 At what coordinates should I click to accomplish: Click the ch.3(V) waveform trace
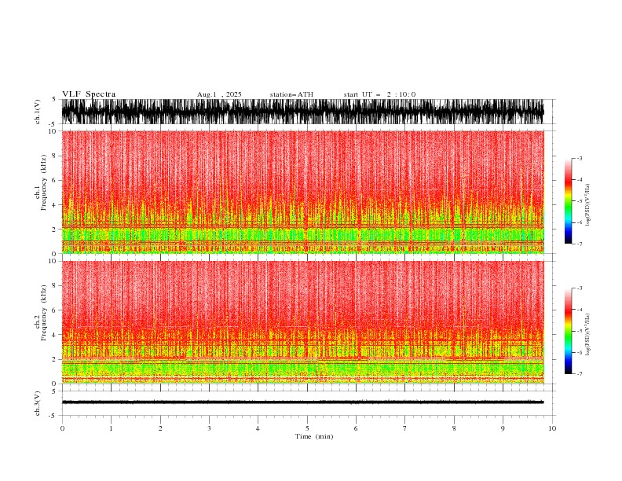coord(302,402)
